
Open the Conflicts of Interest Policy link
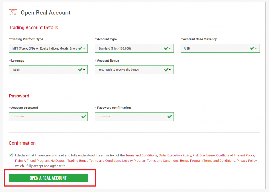pos(235,155)
